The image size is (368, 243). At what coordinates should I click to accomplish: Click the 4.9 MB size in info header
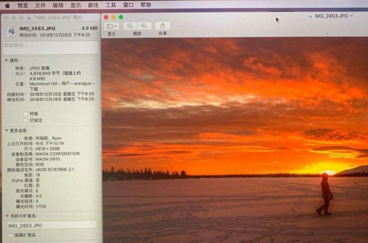(x=89, y=28)
